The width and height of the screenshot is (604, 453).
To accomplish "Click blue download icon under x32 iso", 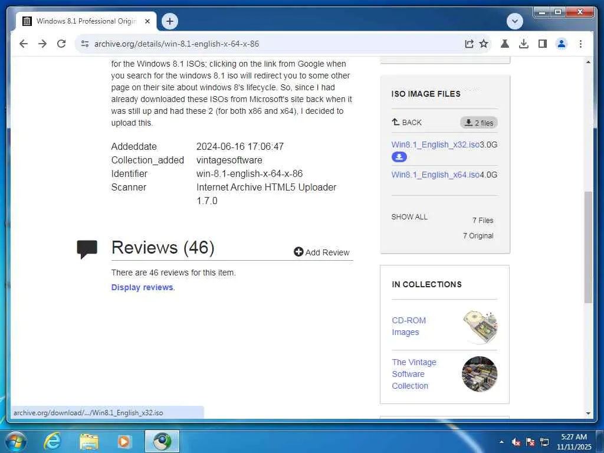I will point(399,157).
